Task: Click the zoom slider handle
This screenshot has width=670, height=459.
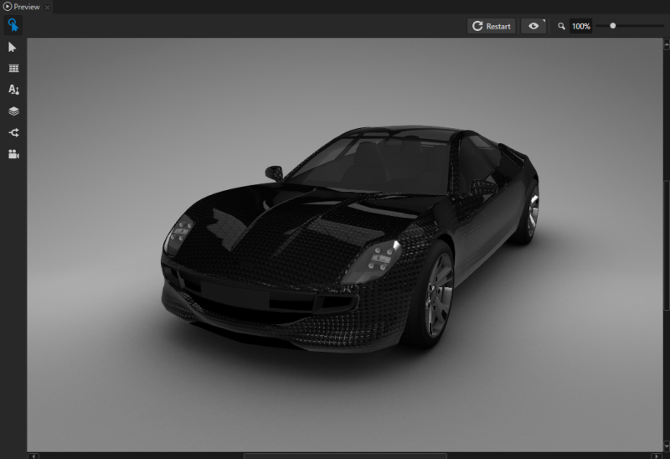Action: coord(613,26)
